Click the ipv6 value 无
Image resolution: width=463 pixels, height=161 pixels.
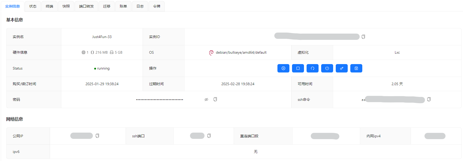256,152
